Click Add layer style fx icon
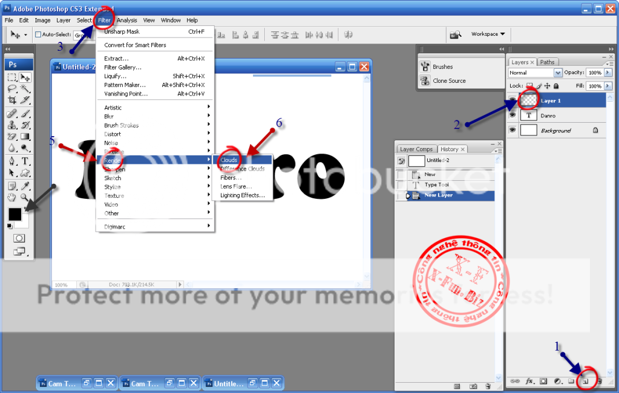619x393 pixels. tap(530, 381)
